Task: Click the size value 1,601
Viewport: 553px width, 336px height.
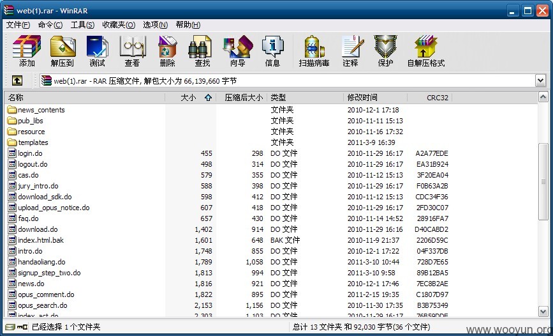Action: pyautogui.click(x=203, y=240)
